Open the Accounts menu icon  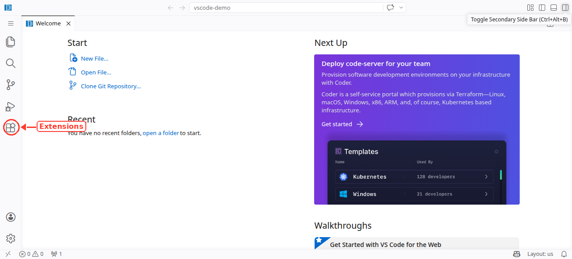(11, 217)
